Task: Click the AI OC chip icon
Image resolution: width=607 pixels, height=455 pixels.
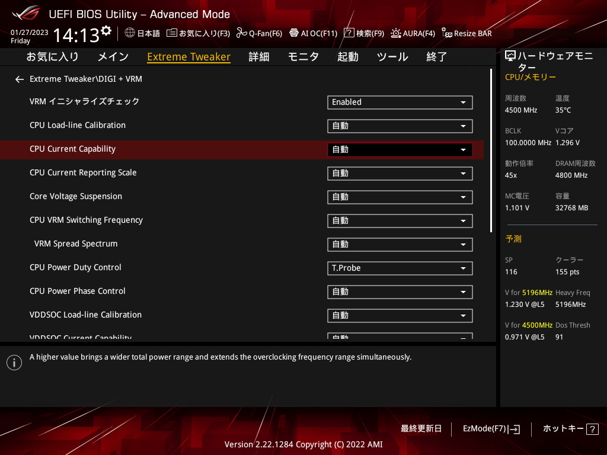Action: click(294, 33)
